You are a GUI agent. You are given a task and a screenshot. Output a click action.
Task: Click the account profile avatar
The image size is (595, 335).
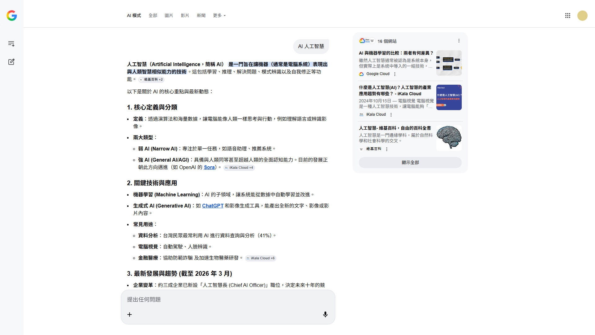[x=582, y=16]
